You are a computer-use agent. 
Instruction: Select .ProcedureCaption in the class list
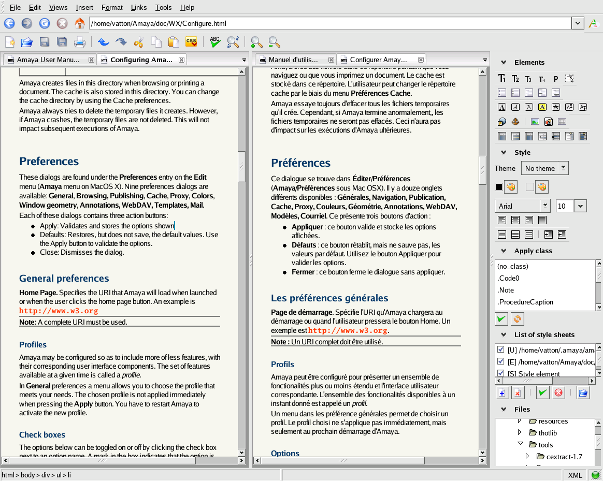click(525, 302)
